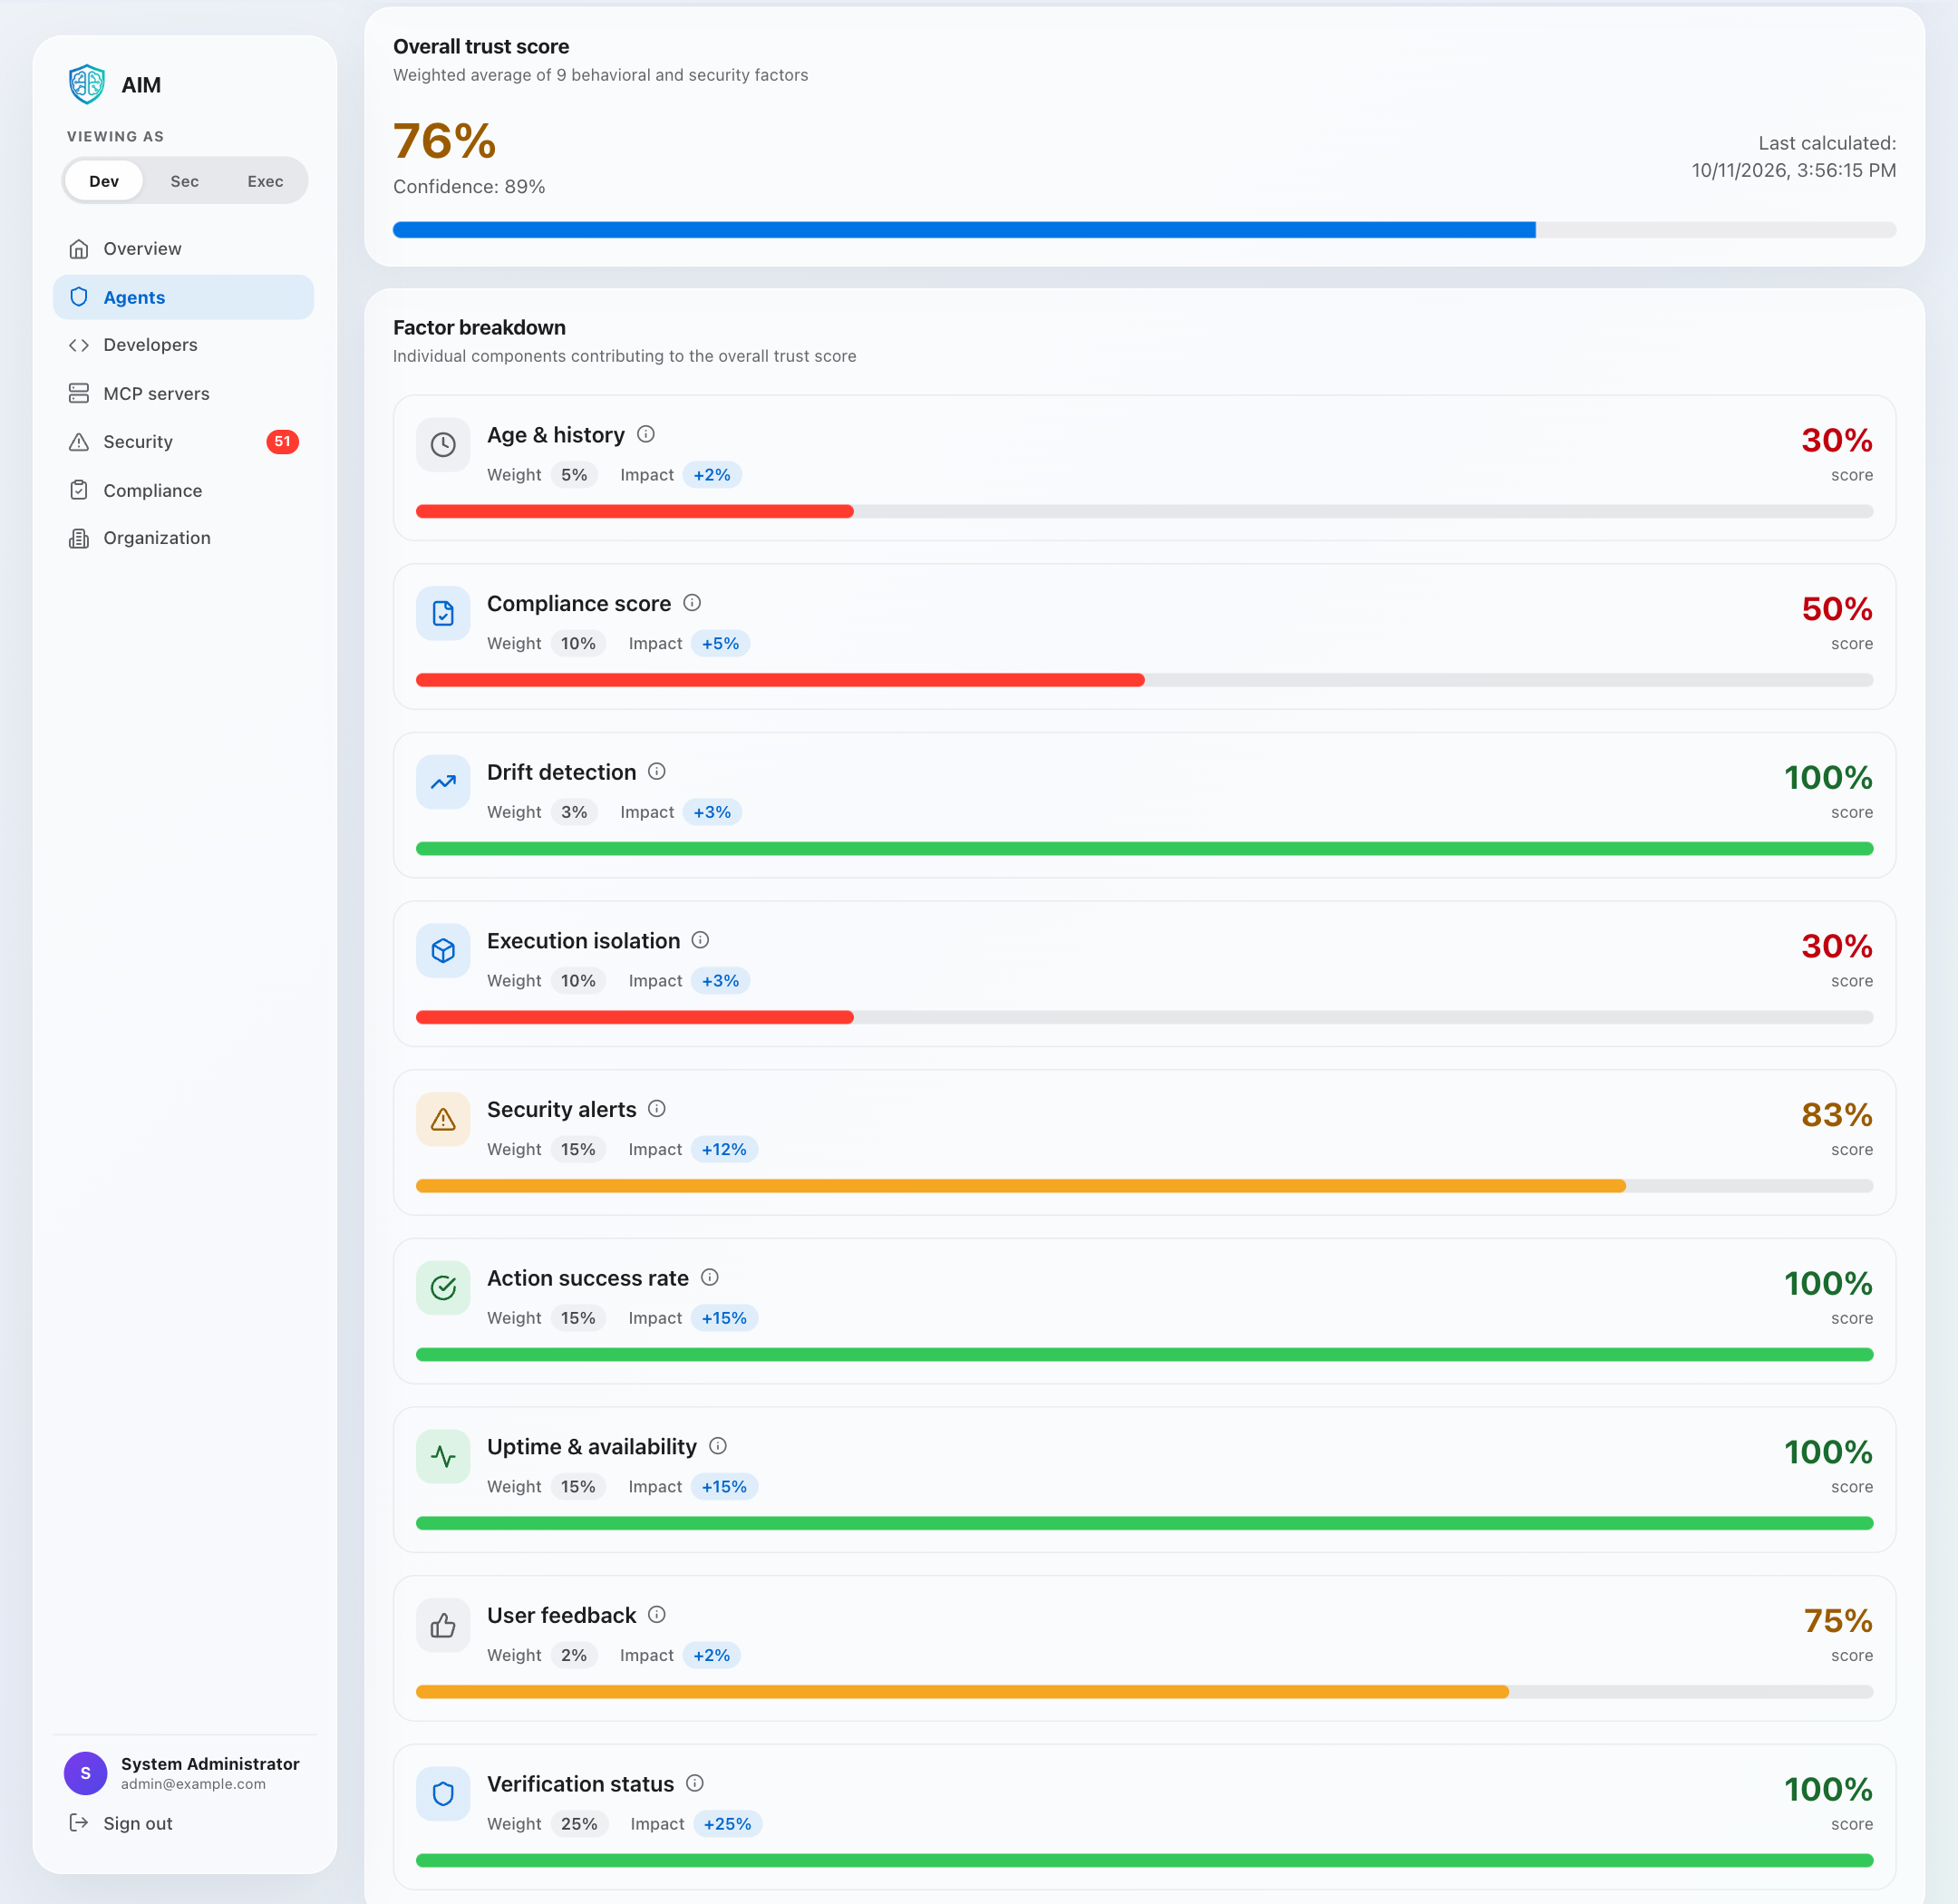Click the +25% impact badge
Screen dimensions: 1958x1904
coord(728,1824)
